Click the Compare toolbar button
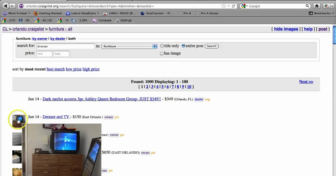The image size is (336, 176). point(102,20)
